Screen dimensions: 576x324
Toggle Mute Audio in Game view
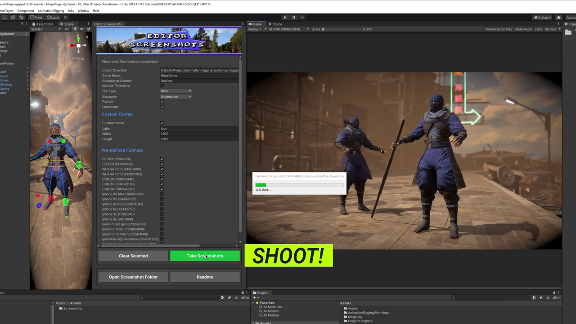tap(523, 29)
